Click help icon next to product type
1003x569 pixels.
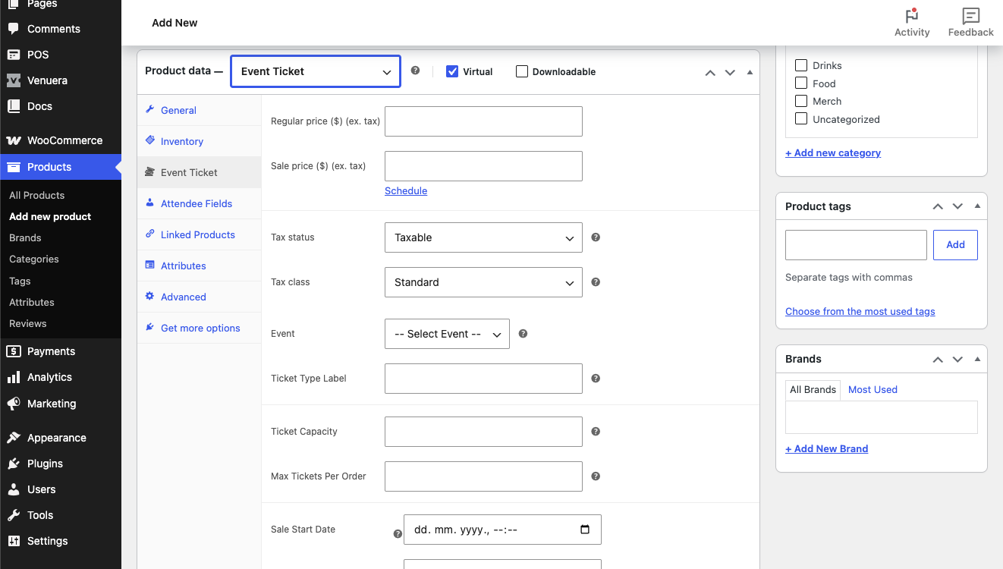point(415,71)
